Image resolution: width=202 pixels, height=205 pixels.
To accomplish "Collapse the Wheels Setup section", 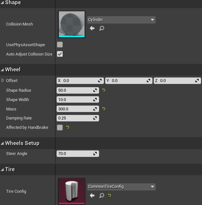I will (x=2, y=143).
